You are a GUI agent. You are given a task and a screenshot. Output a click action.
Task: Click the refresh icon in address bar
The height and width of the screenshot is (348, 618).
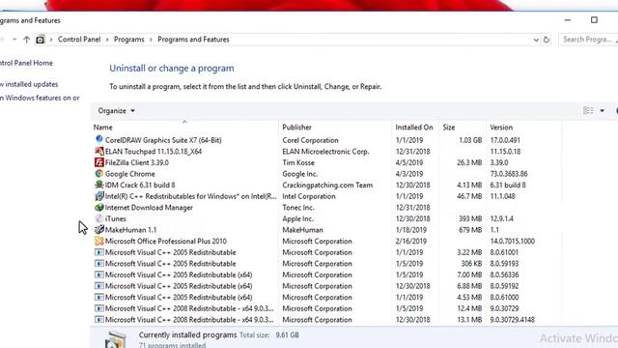click(547, 40)
